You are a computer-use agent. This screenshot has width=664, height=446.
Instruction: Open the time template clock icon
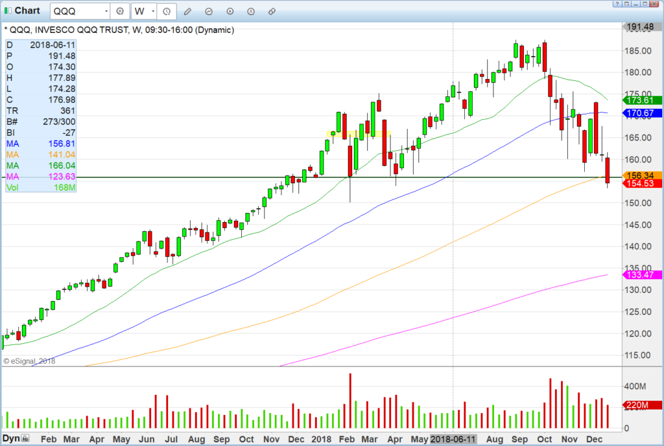point(167,12)
